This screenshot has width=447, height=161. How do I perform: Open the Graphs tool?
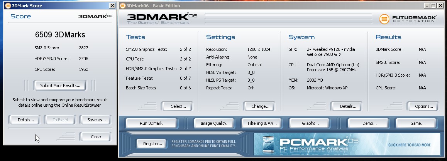310,123
